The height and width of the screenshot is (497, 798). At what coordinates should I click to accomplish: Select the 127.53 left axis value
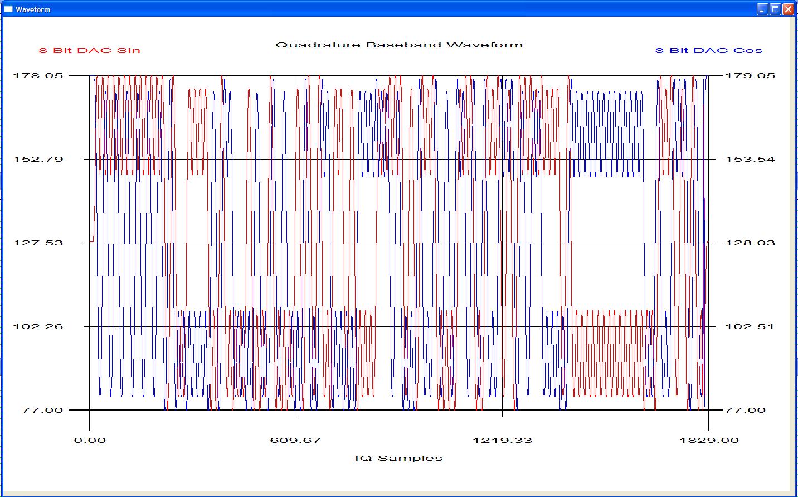coord(38,243)
